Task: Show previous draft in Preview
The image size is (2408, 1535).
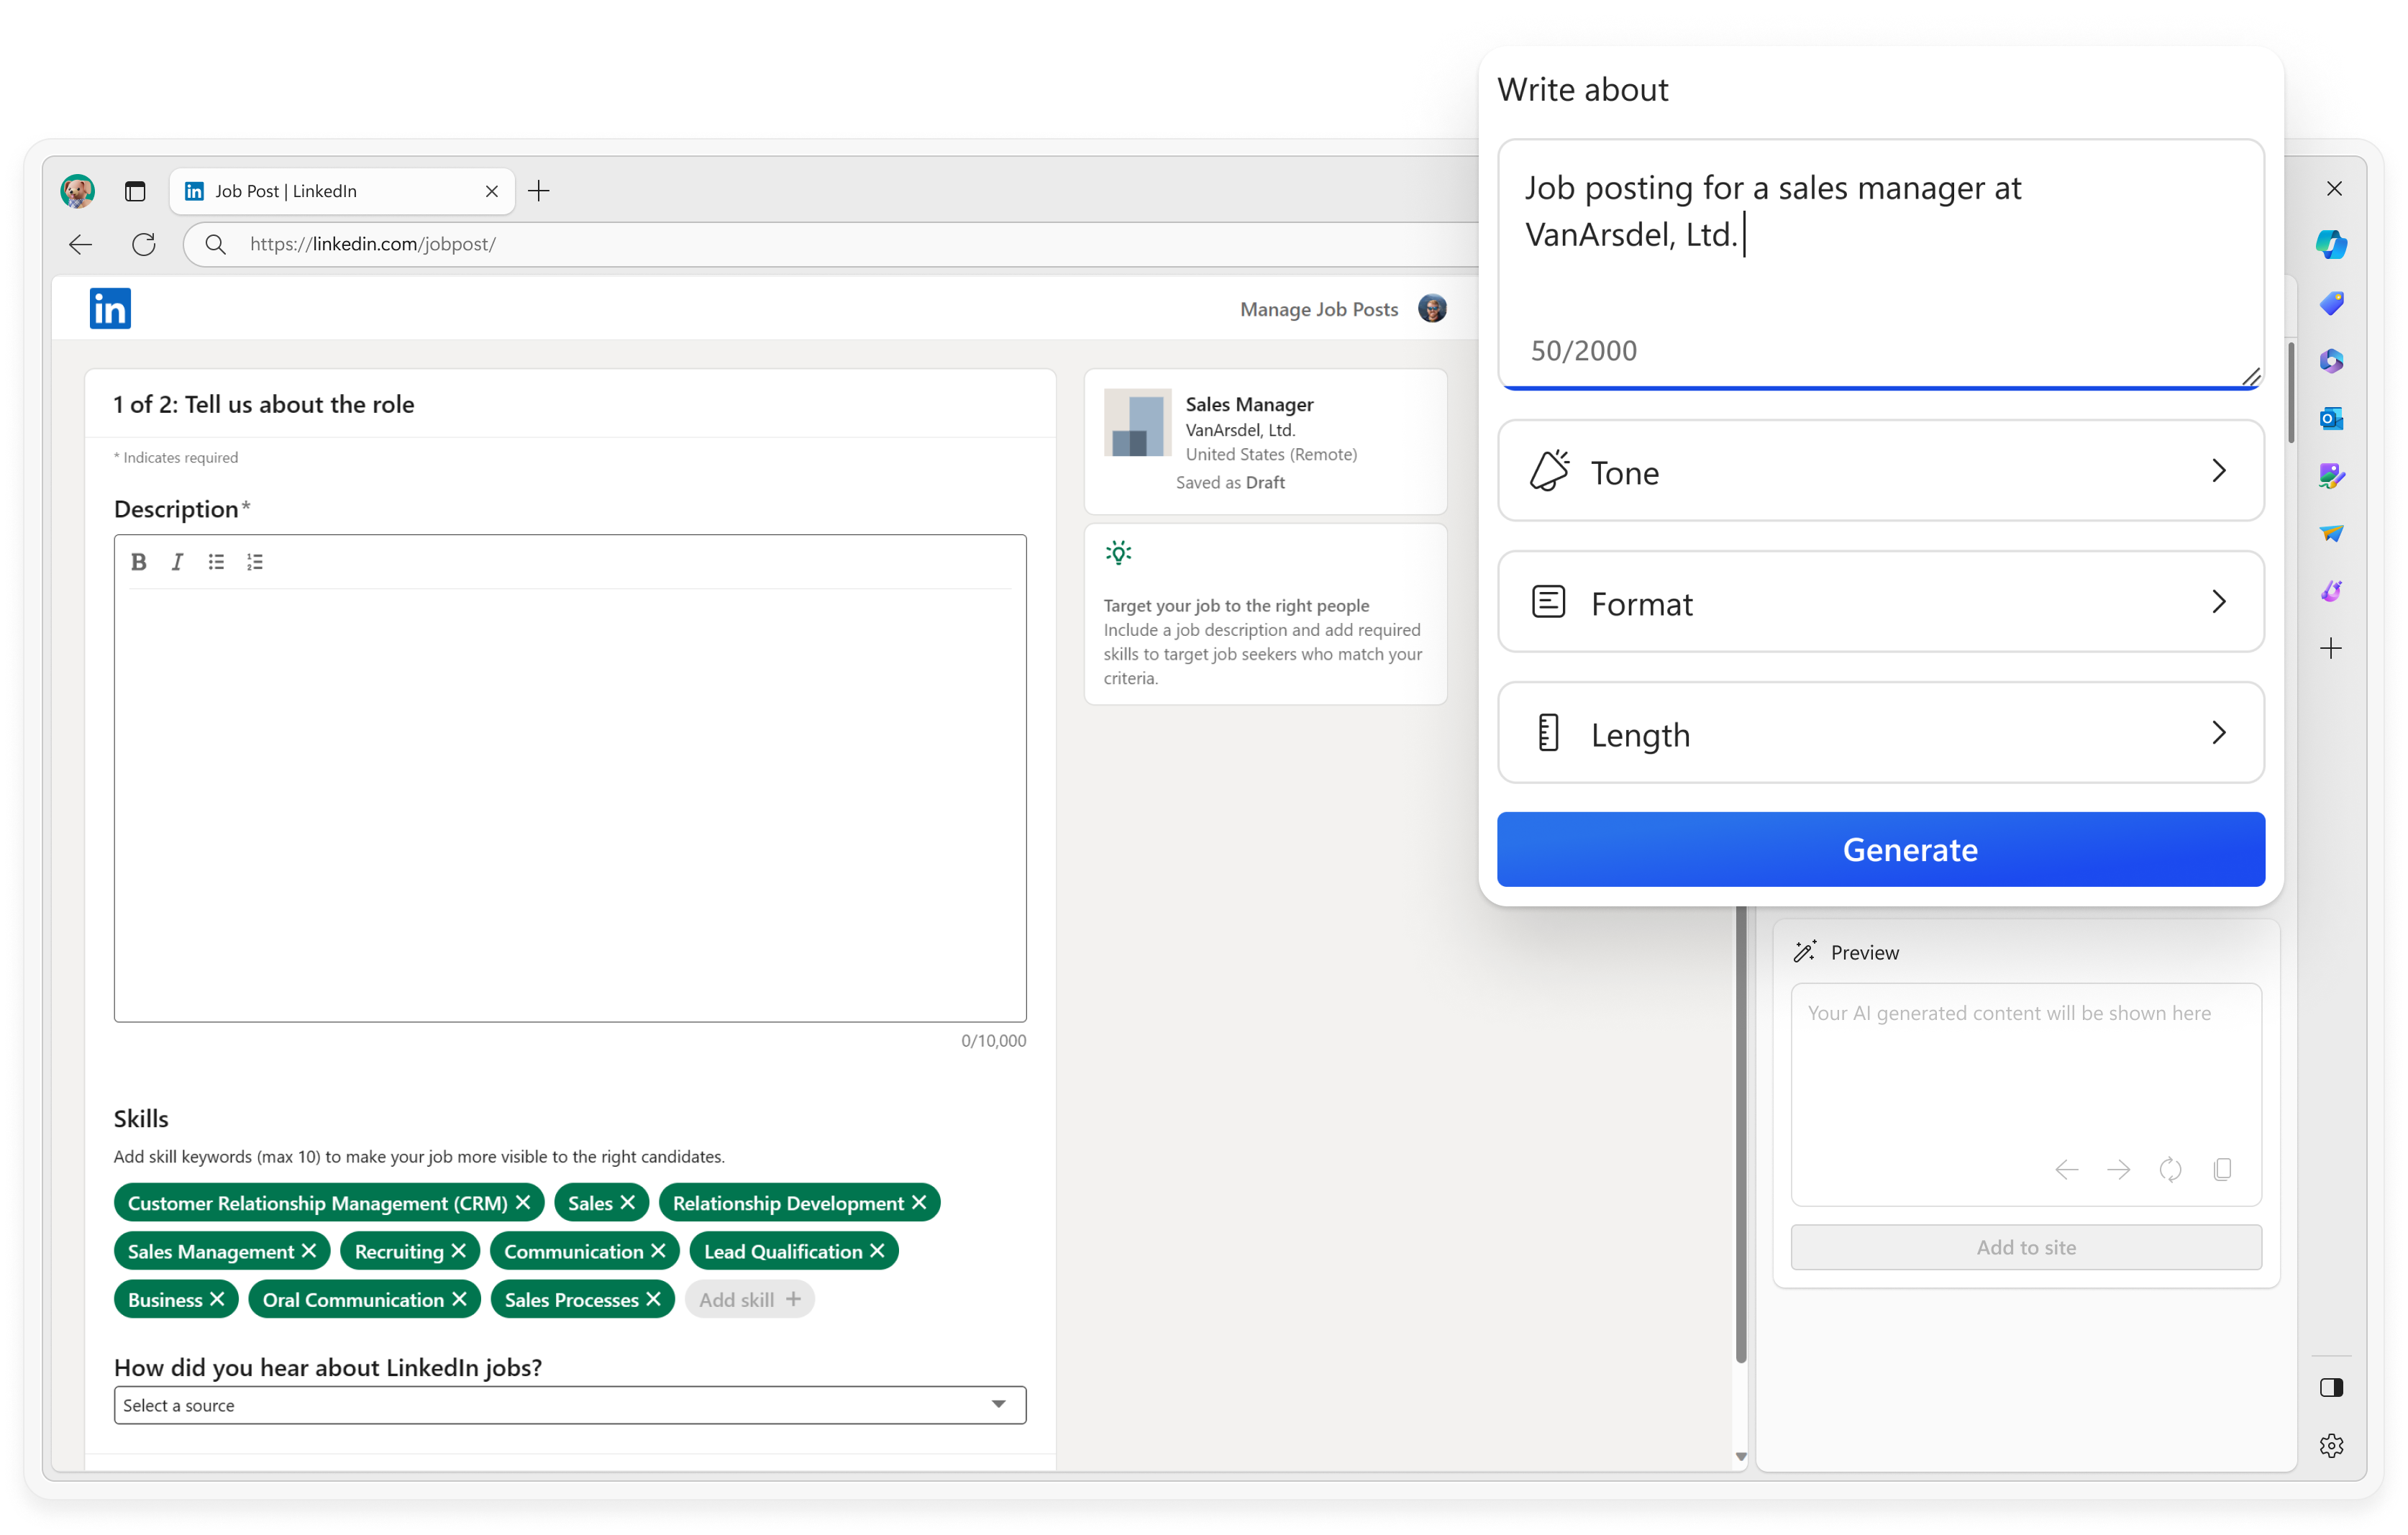Action: 2066,1170
